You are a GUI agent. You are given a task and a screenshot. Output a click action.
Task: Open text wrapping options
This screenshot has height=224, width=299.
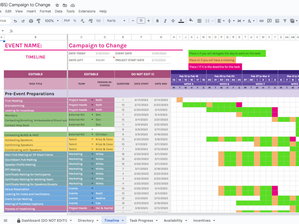pyautogui.click(x=241, y=21)
